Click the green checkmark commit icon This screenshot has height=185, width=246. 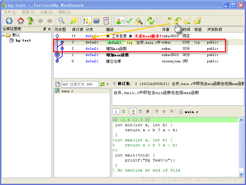tap(129, 20)
